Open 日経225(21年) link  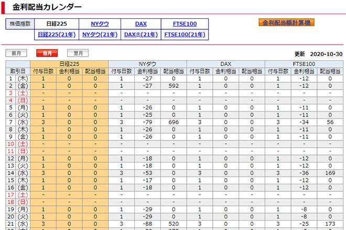click(57, 35)
